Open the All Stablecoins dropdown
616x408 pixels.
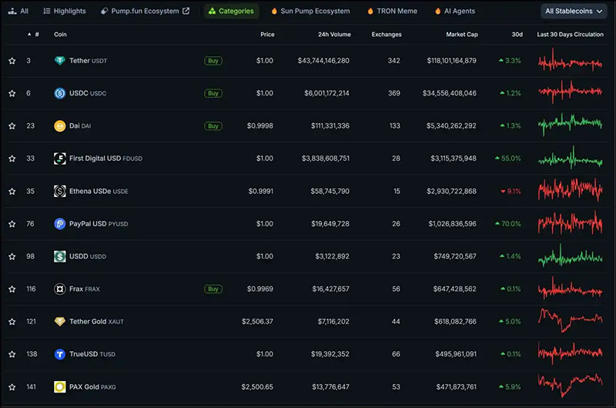pos(573,12)
